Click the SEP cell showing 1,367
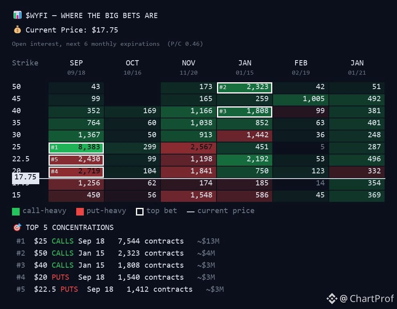This screenshot has width=397, height=309. pos(76,136)
